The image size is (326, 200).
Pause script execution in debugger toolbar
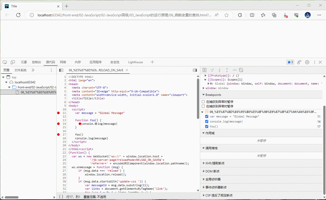pos(204,70)
